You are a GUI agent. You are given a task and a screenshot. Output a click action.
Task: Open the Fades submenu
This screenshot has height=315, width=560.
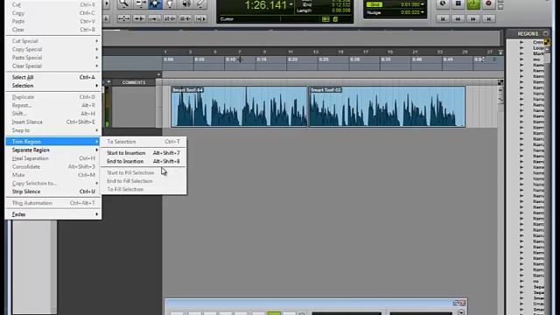click(53, 214)
